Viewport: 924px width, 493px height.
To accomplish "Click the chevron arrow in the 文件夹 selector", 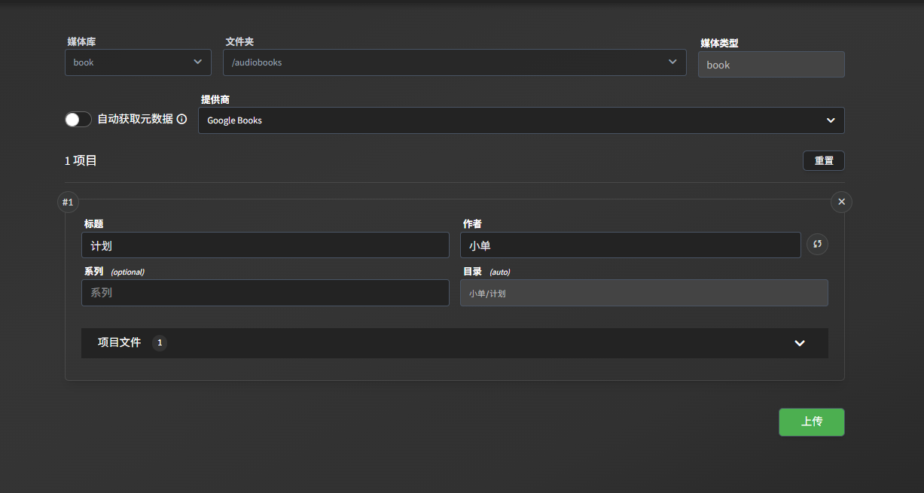I will click(672, 62).
